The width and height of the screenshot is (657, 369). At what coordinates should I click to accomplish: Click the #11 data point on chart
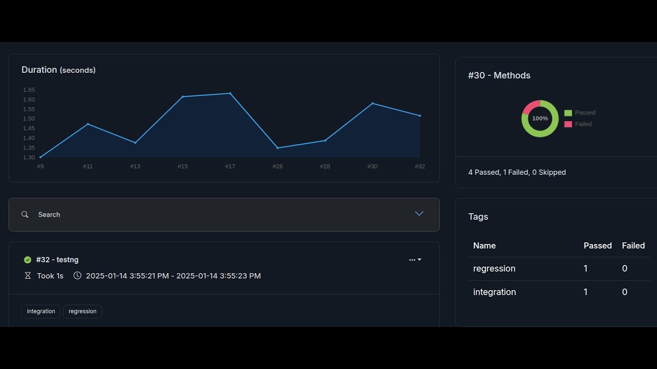click(x=88, y=124)
